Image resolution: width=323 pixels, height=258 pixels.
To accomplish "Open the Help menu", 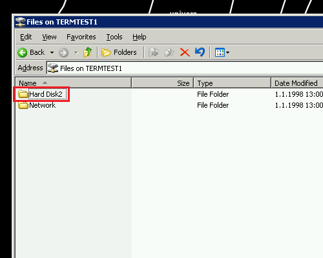I will pyautogui.click(x=140, y=37).
